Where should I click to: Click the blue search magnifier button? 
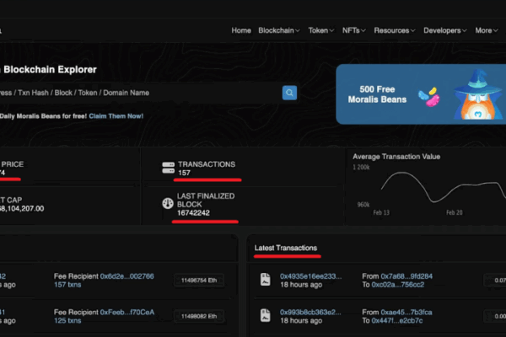[x=289, y=93]
